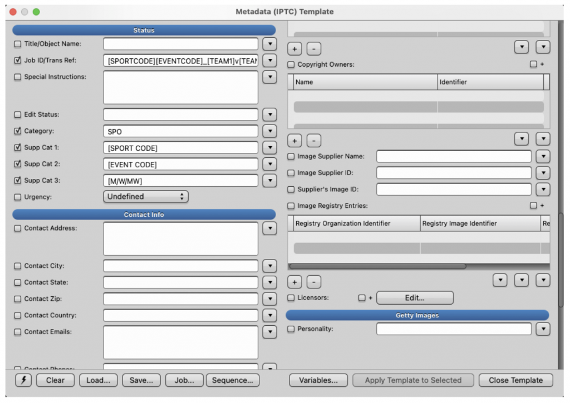570x403 pixels.
Task: Remove a Copyright Owners row with minus
Action: [314, 141]
